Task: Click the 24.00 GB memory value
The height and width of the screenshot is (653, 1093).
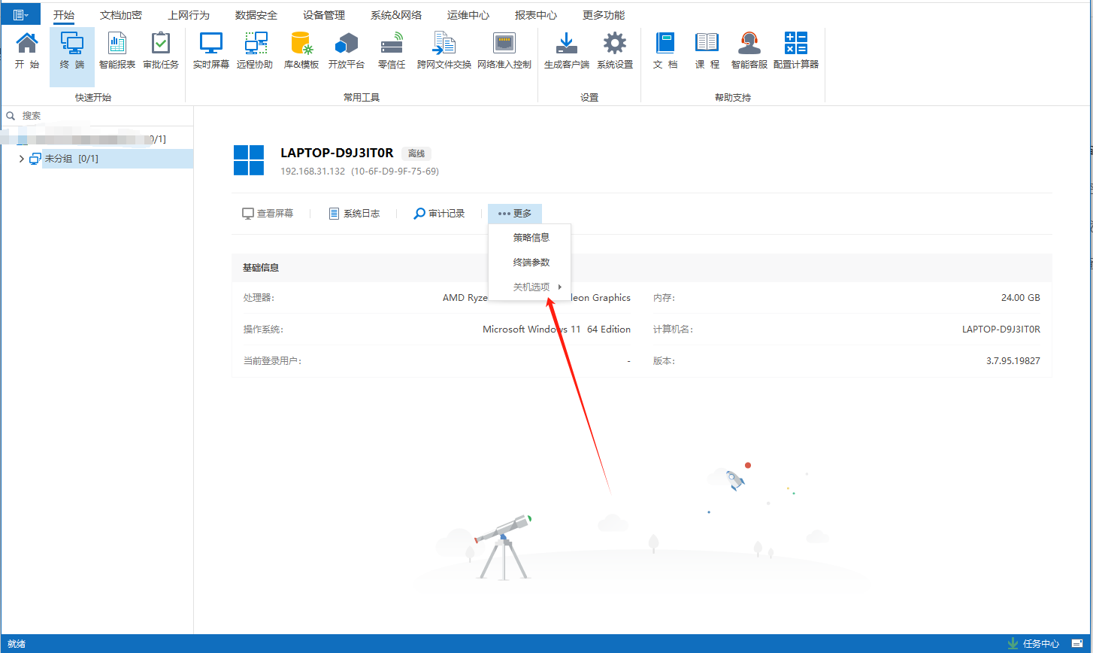Action: (x=1021, y=298)
